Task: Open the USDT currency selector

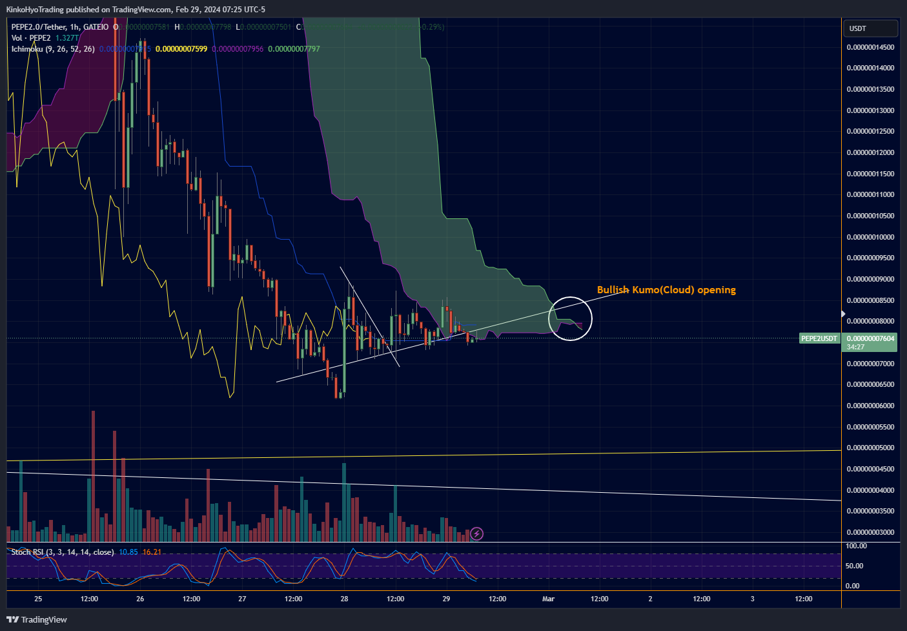Action: [870, 28]
